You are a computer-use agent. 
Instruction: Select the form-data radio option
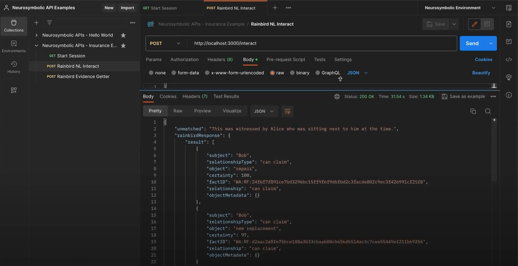click(174, 73)
